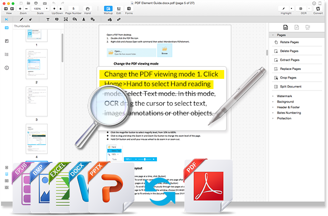Image resolution: width=328 pixels, height=216 pixels.
Task: Select the shapes tool
Action: (x=75, y=19)
